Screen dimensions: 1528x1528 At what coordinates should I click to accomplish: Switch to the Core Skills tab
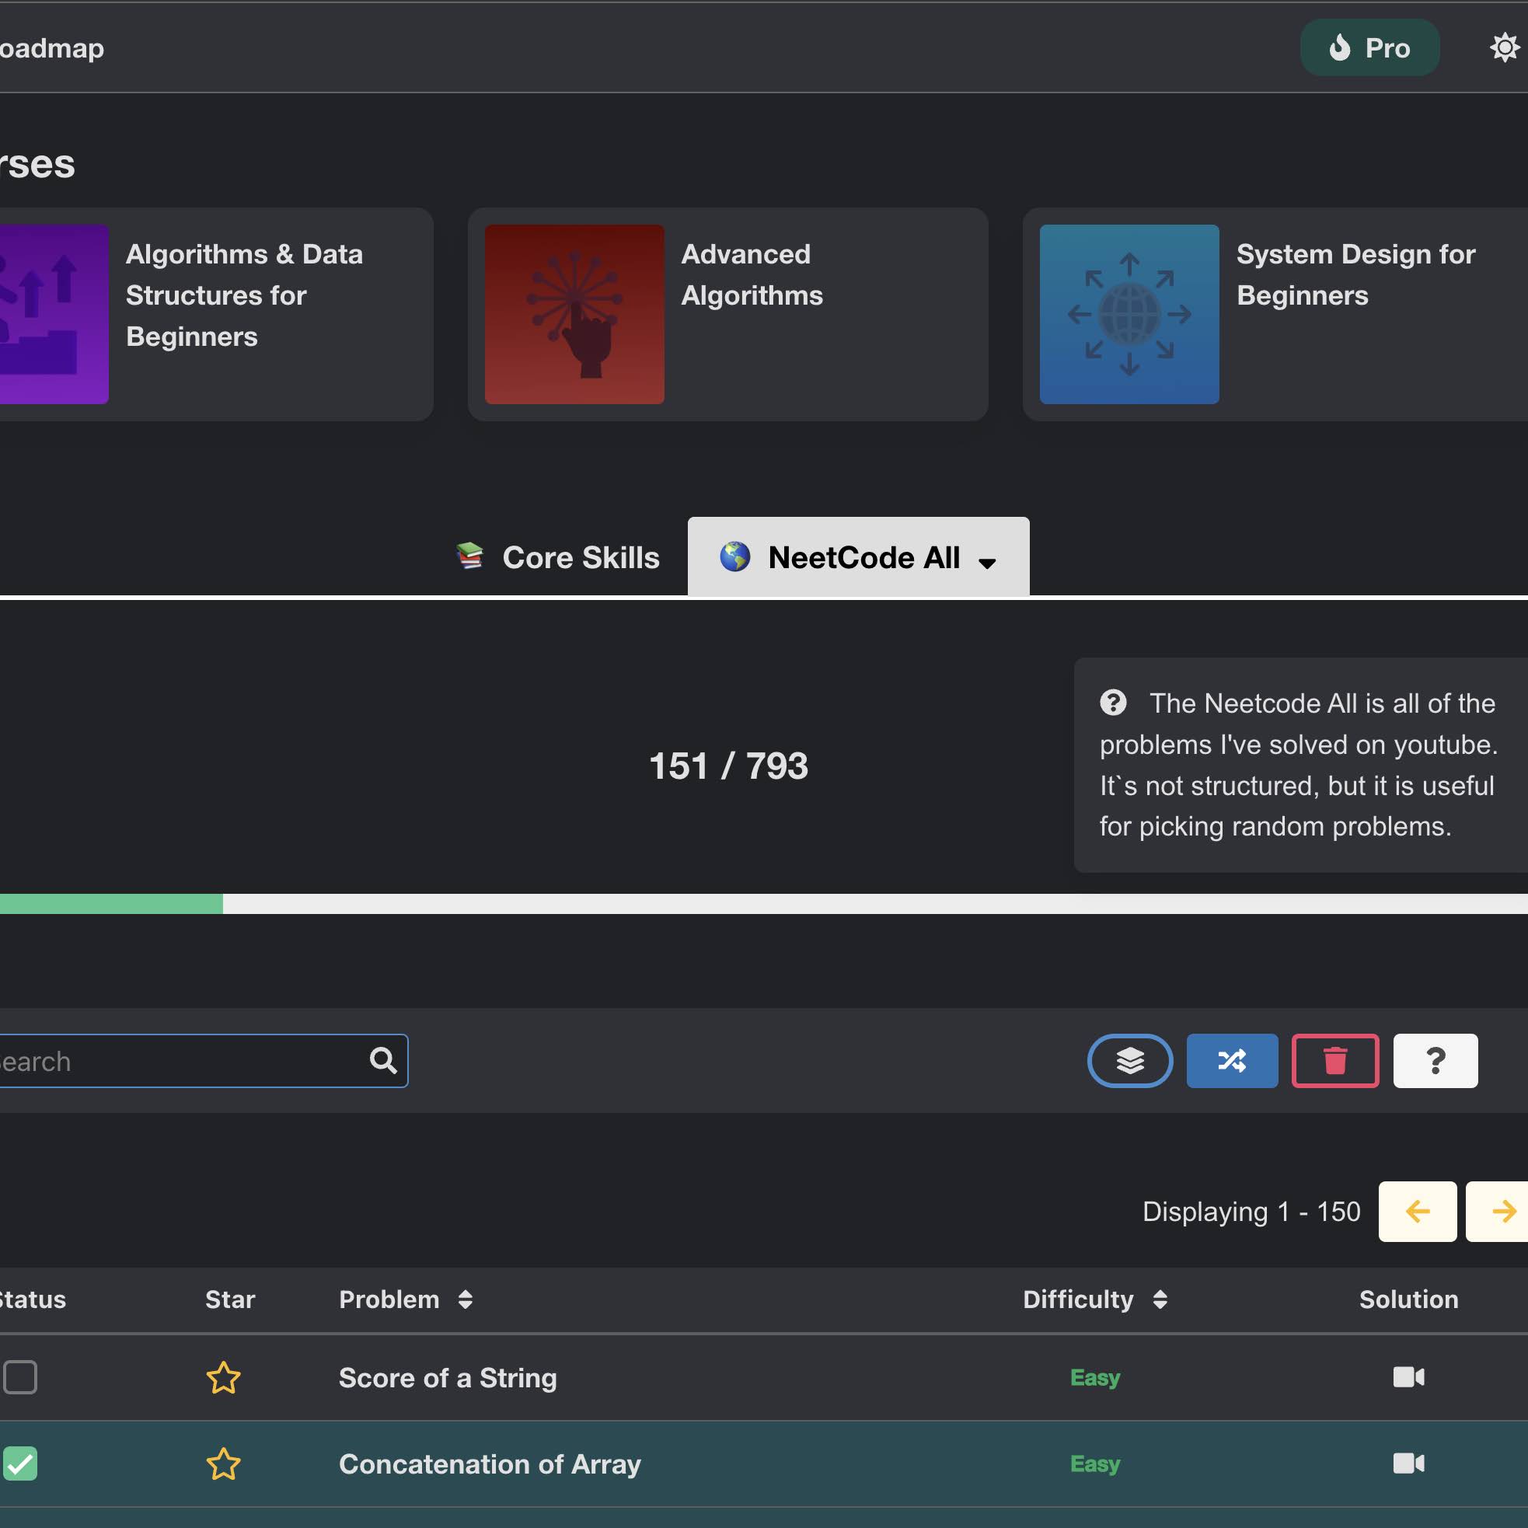[x=556, y=556]
